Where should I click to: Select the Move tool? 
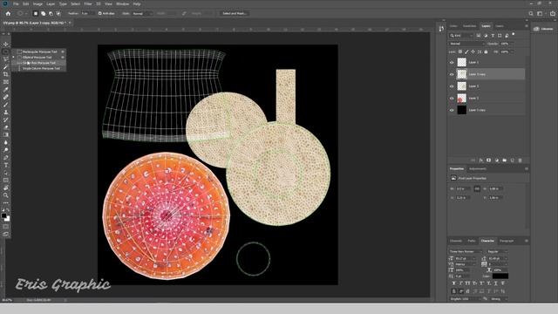pos(6,44)
